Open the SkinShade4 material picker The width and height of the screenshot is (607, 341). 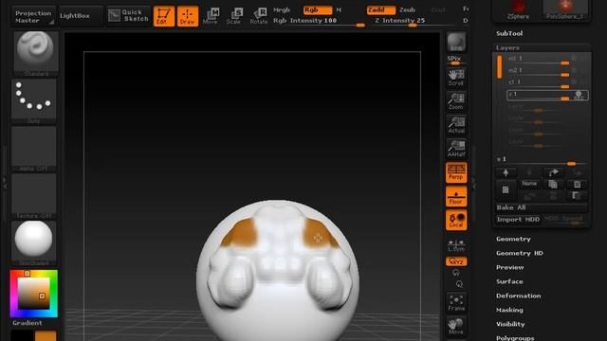tap(34, 243)
